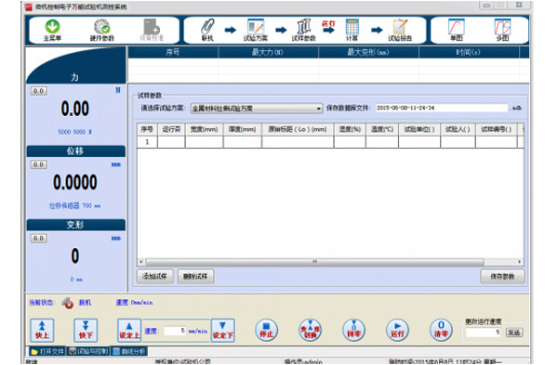Click the round run play button

click(x=397, y=330)
